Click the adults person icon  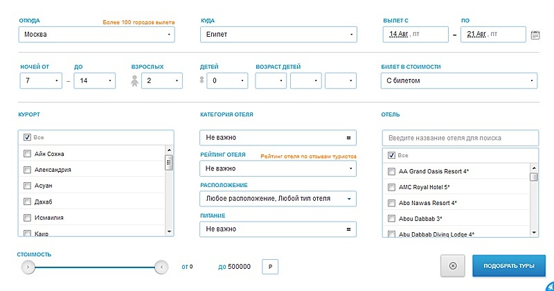tap(134, 80)
